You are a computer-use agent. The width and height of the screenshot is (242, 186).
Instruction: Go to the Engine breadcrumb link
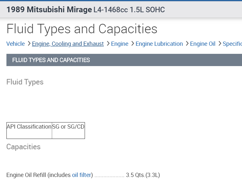[120, 44]
